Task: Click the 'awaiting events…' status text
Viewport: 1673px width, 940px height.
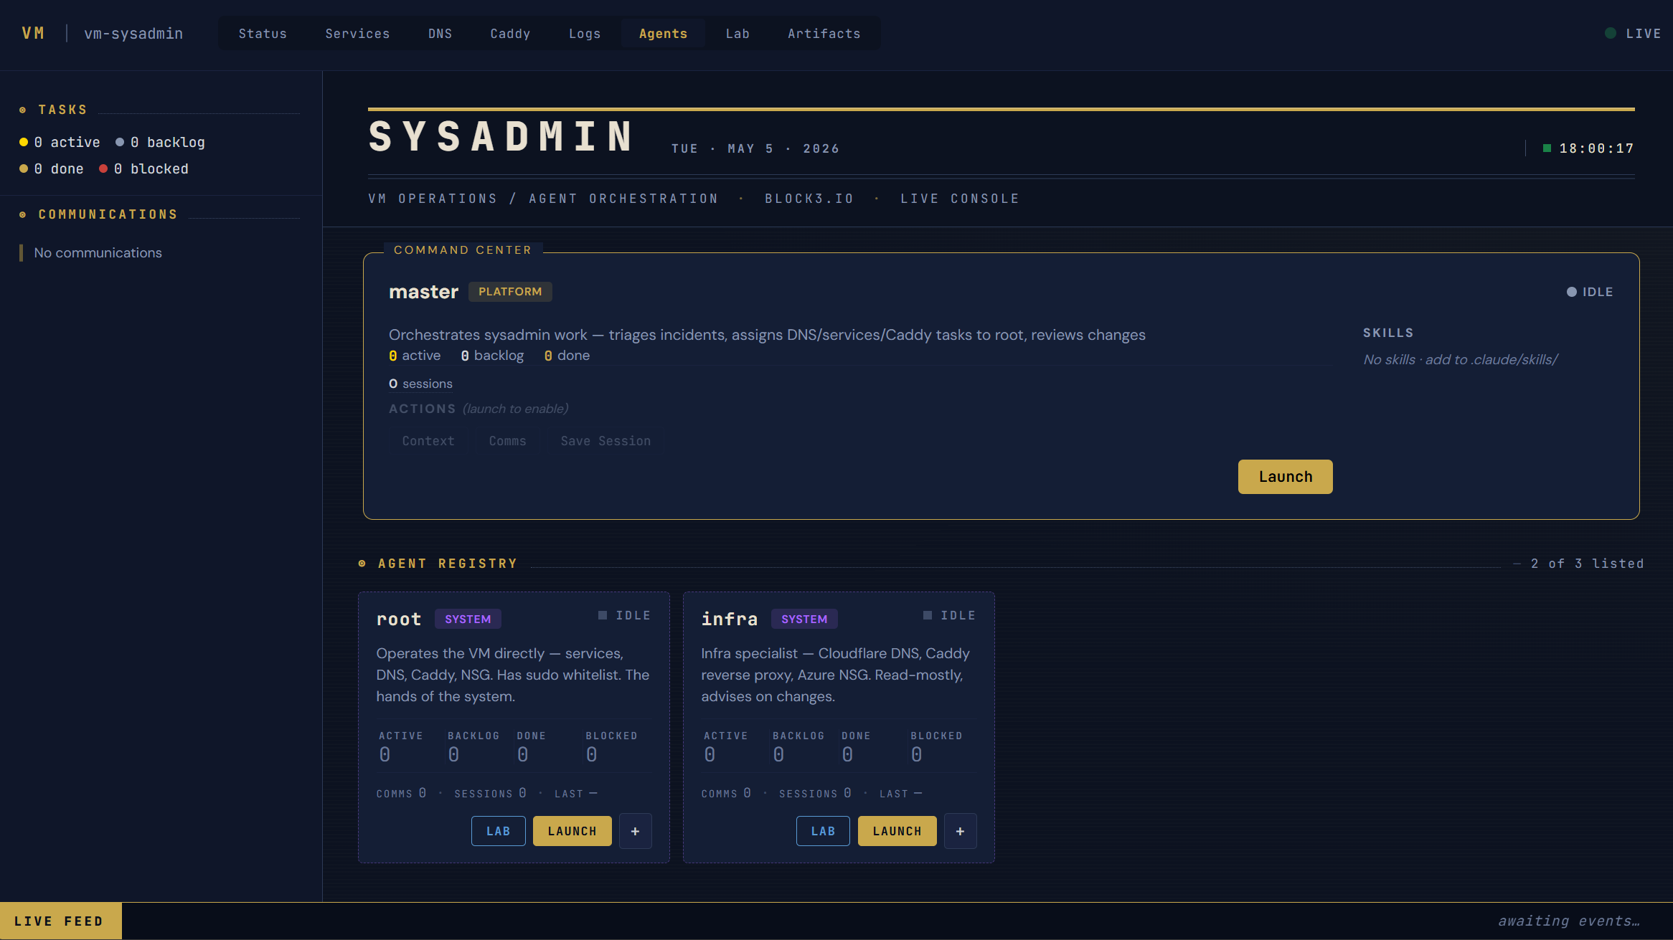Action: click(1569, 921)
